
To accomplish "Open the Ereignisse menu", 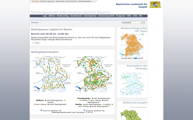I will point(121,16).
